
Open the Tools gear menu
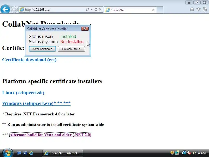[x=205, y=9]
